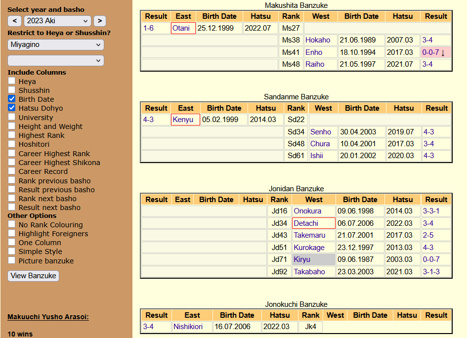Open Enho's 0-0-7 result link
The image size is (467, 338).
coord(430,52)
